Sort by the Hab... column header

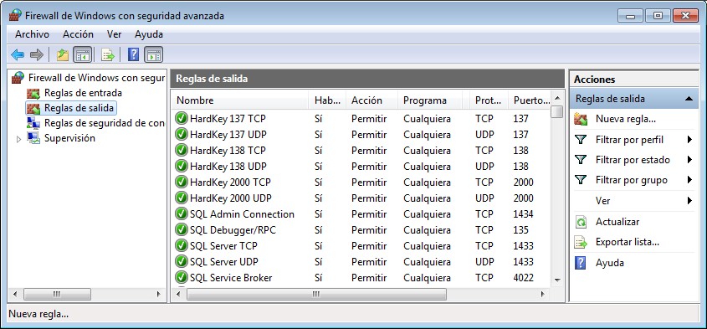[327, 100]
